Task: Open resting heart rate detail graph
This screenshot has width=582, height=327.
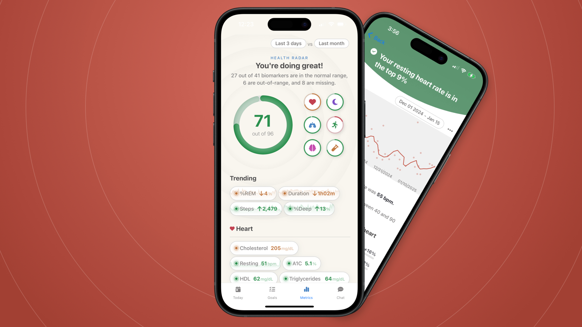Action: [255, 263]
